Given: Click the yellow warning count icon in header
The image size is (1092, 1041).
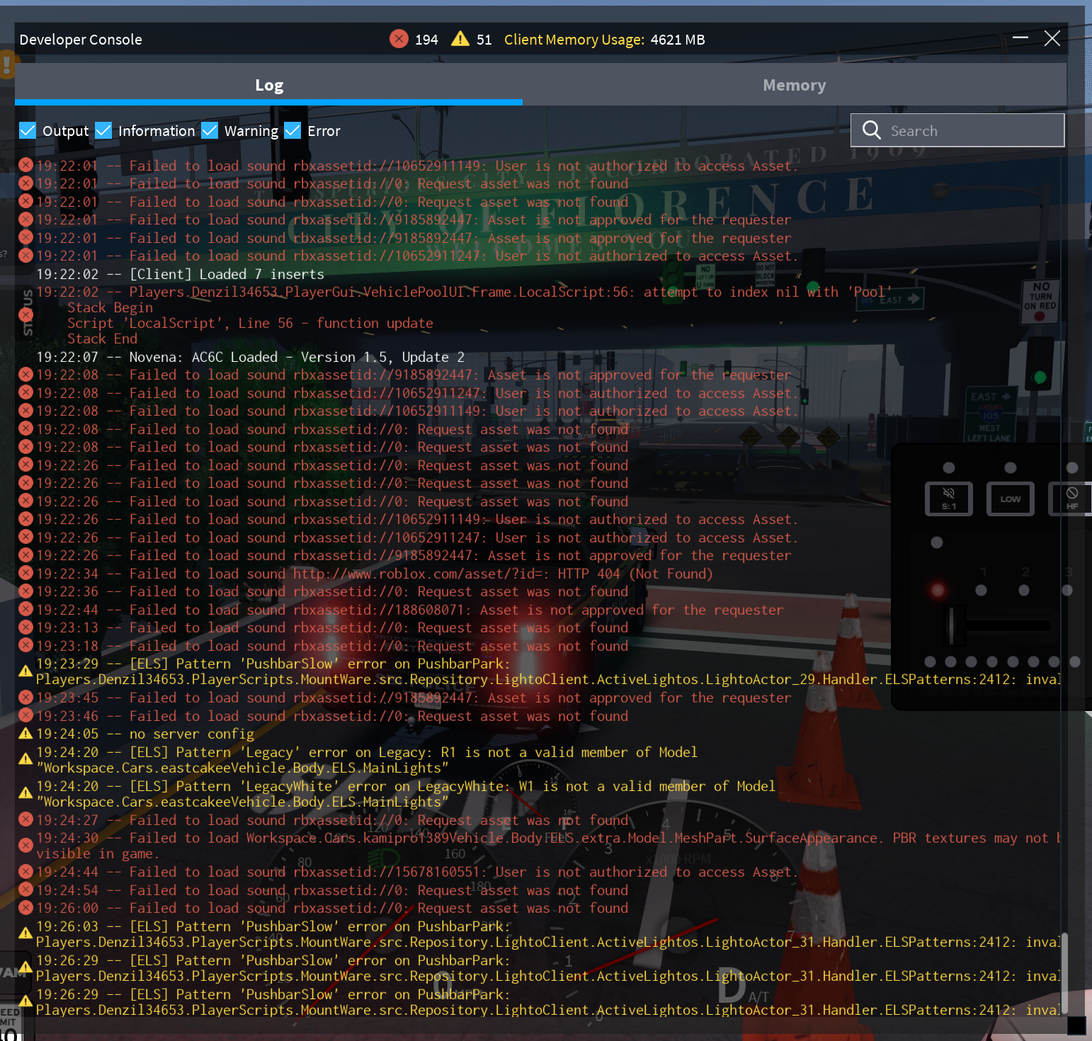Looking at the screenshot, I should [x=460, y=39].
